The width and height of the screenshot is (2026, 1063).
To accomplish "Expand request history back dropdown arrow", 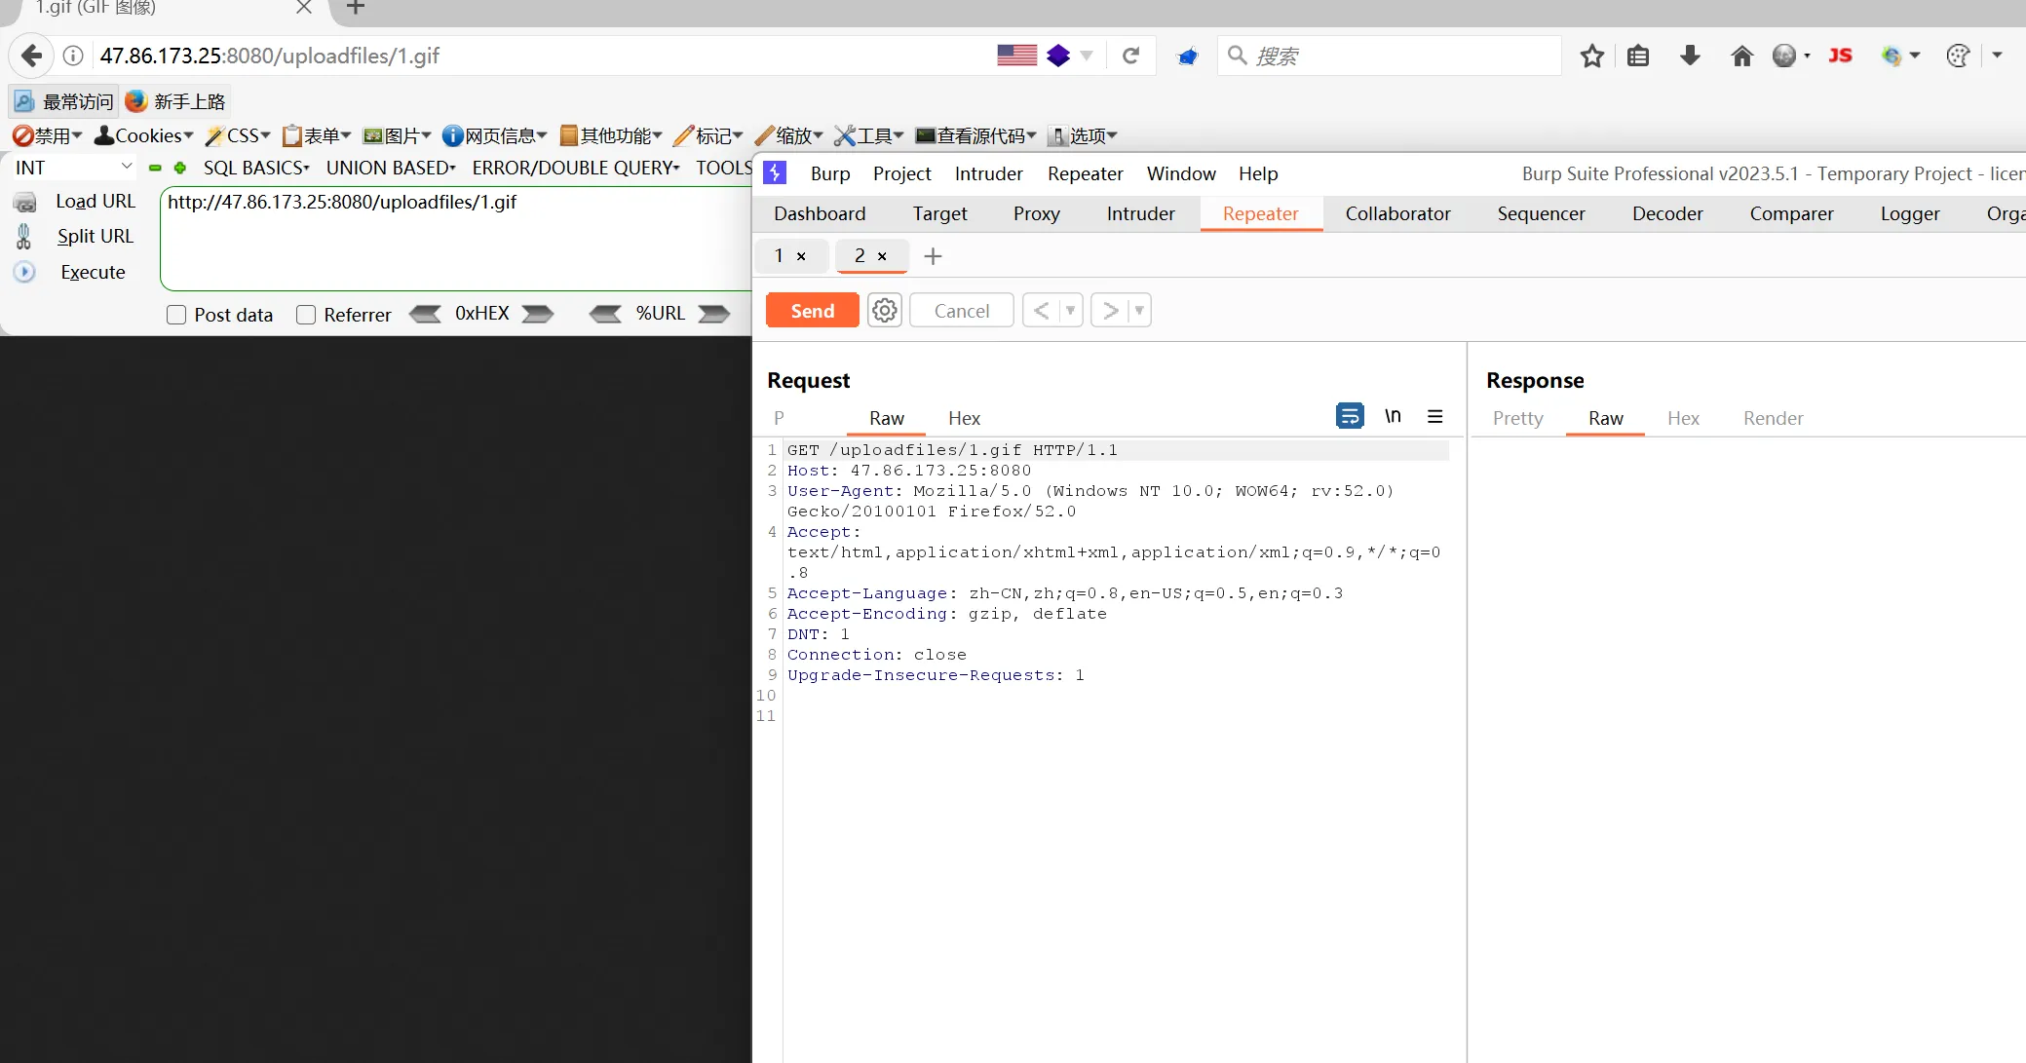I will (x=1070, y=311).
